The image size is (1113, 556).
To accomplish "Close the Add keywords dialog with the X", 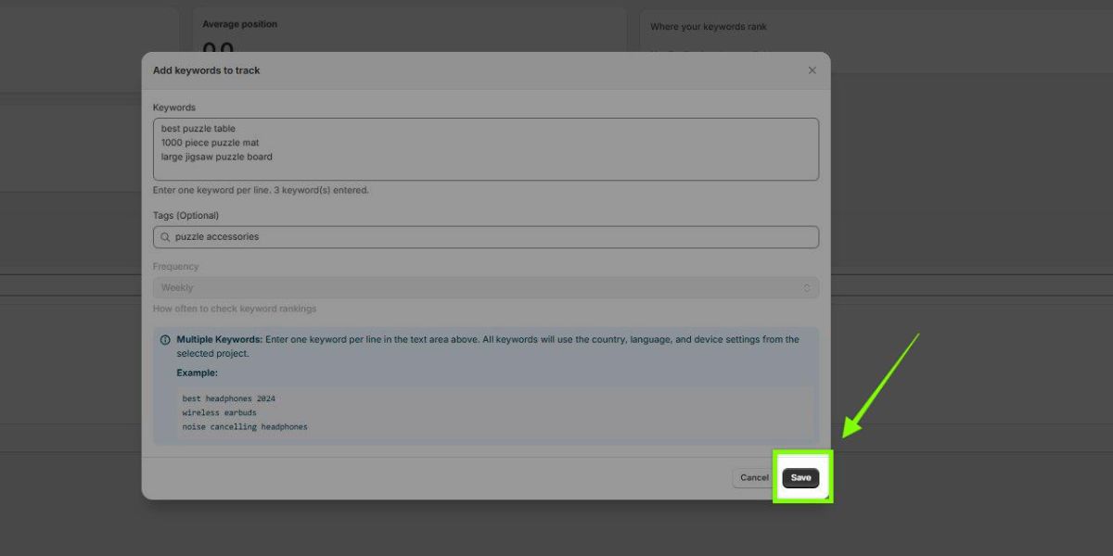I will (812, 70).
